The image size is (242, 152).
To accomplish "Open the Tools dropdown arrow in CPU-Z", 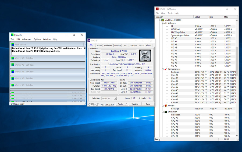I will point(127,104).
